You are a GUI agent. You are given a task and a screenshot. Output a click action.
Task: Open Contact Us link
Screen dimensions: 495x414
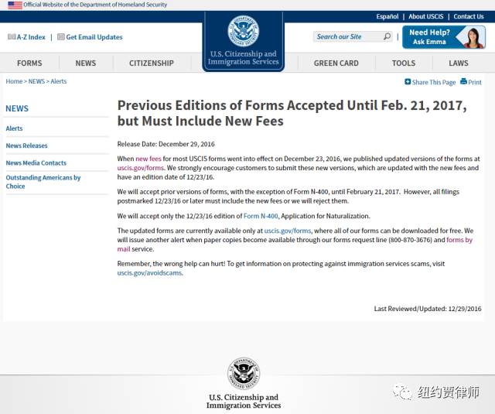pyautogui.click(x=469, y=16)
